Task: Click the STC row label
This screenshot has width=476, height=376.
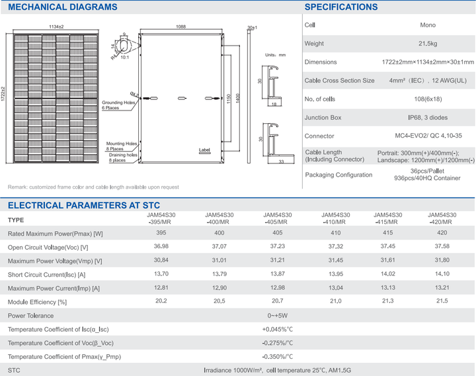Action: [14, 371]
